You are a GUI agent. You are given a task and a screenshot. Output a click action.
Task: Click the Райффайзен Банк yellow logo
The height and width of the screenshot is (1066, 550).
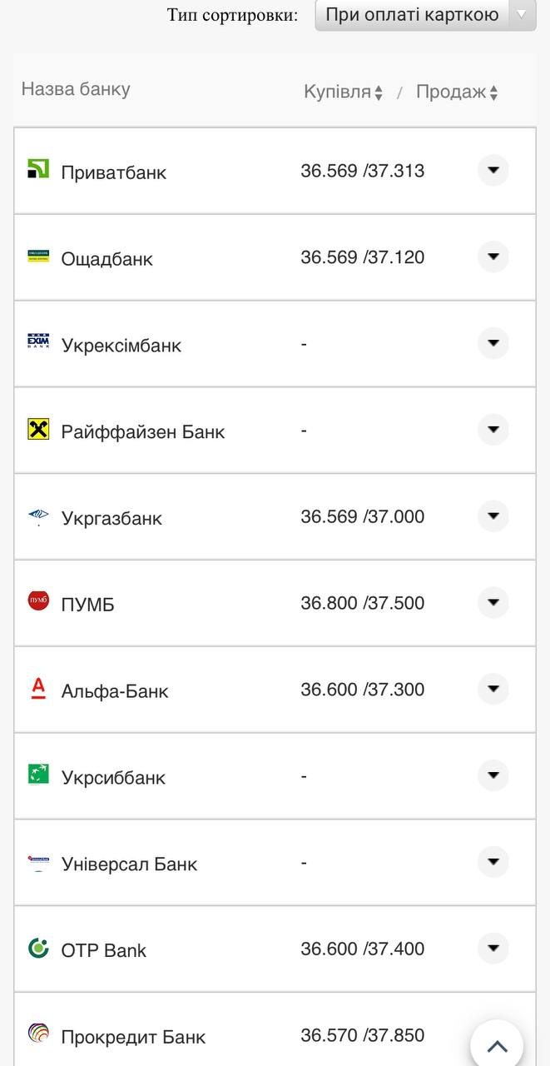click(x=38, y=429)
